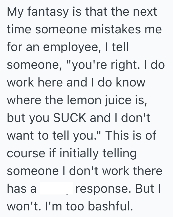Click the blank redacted box before "response"
This screenshot has width=173, height=217.
[56, 189]
